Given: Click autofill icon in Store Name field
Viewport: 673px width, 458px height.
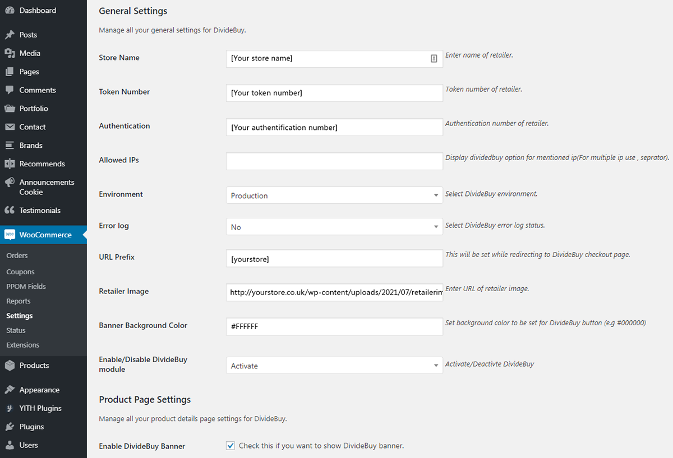Looking at the screenshot, I should tap(434, 59).
